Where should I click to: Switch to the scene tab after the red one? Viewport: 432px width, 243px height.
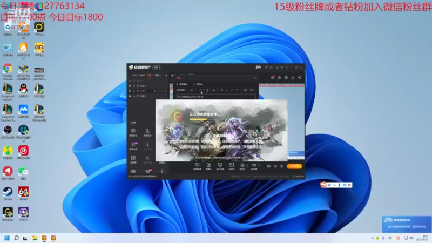[x=157, y=75]
